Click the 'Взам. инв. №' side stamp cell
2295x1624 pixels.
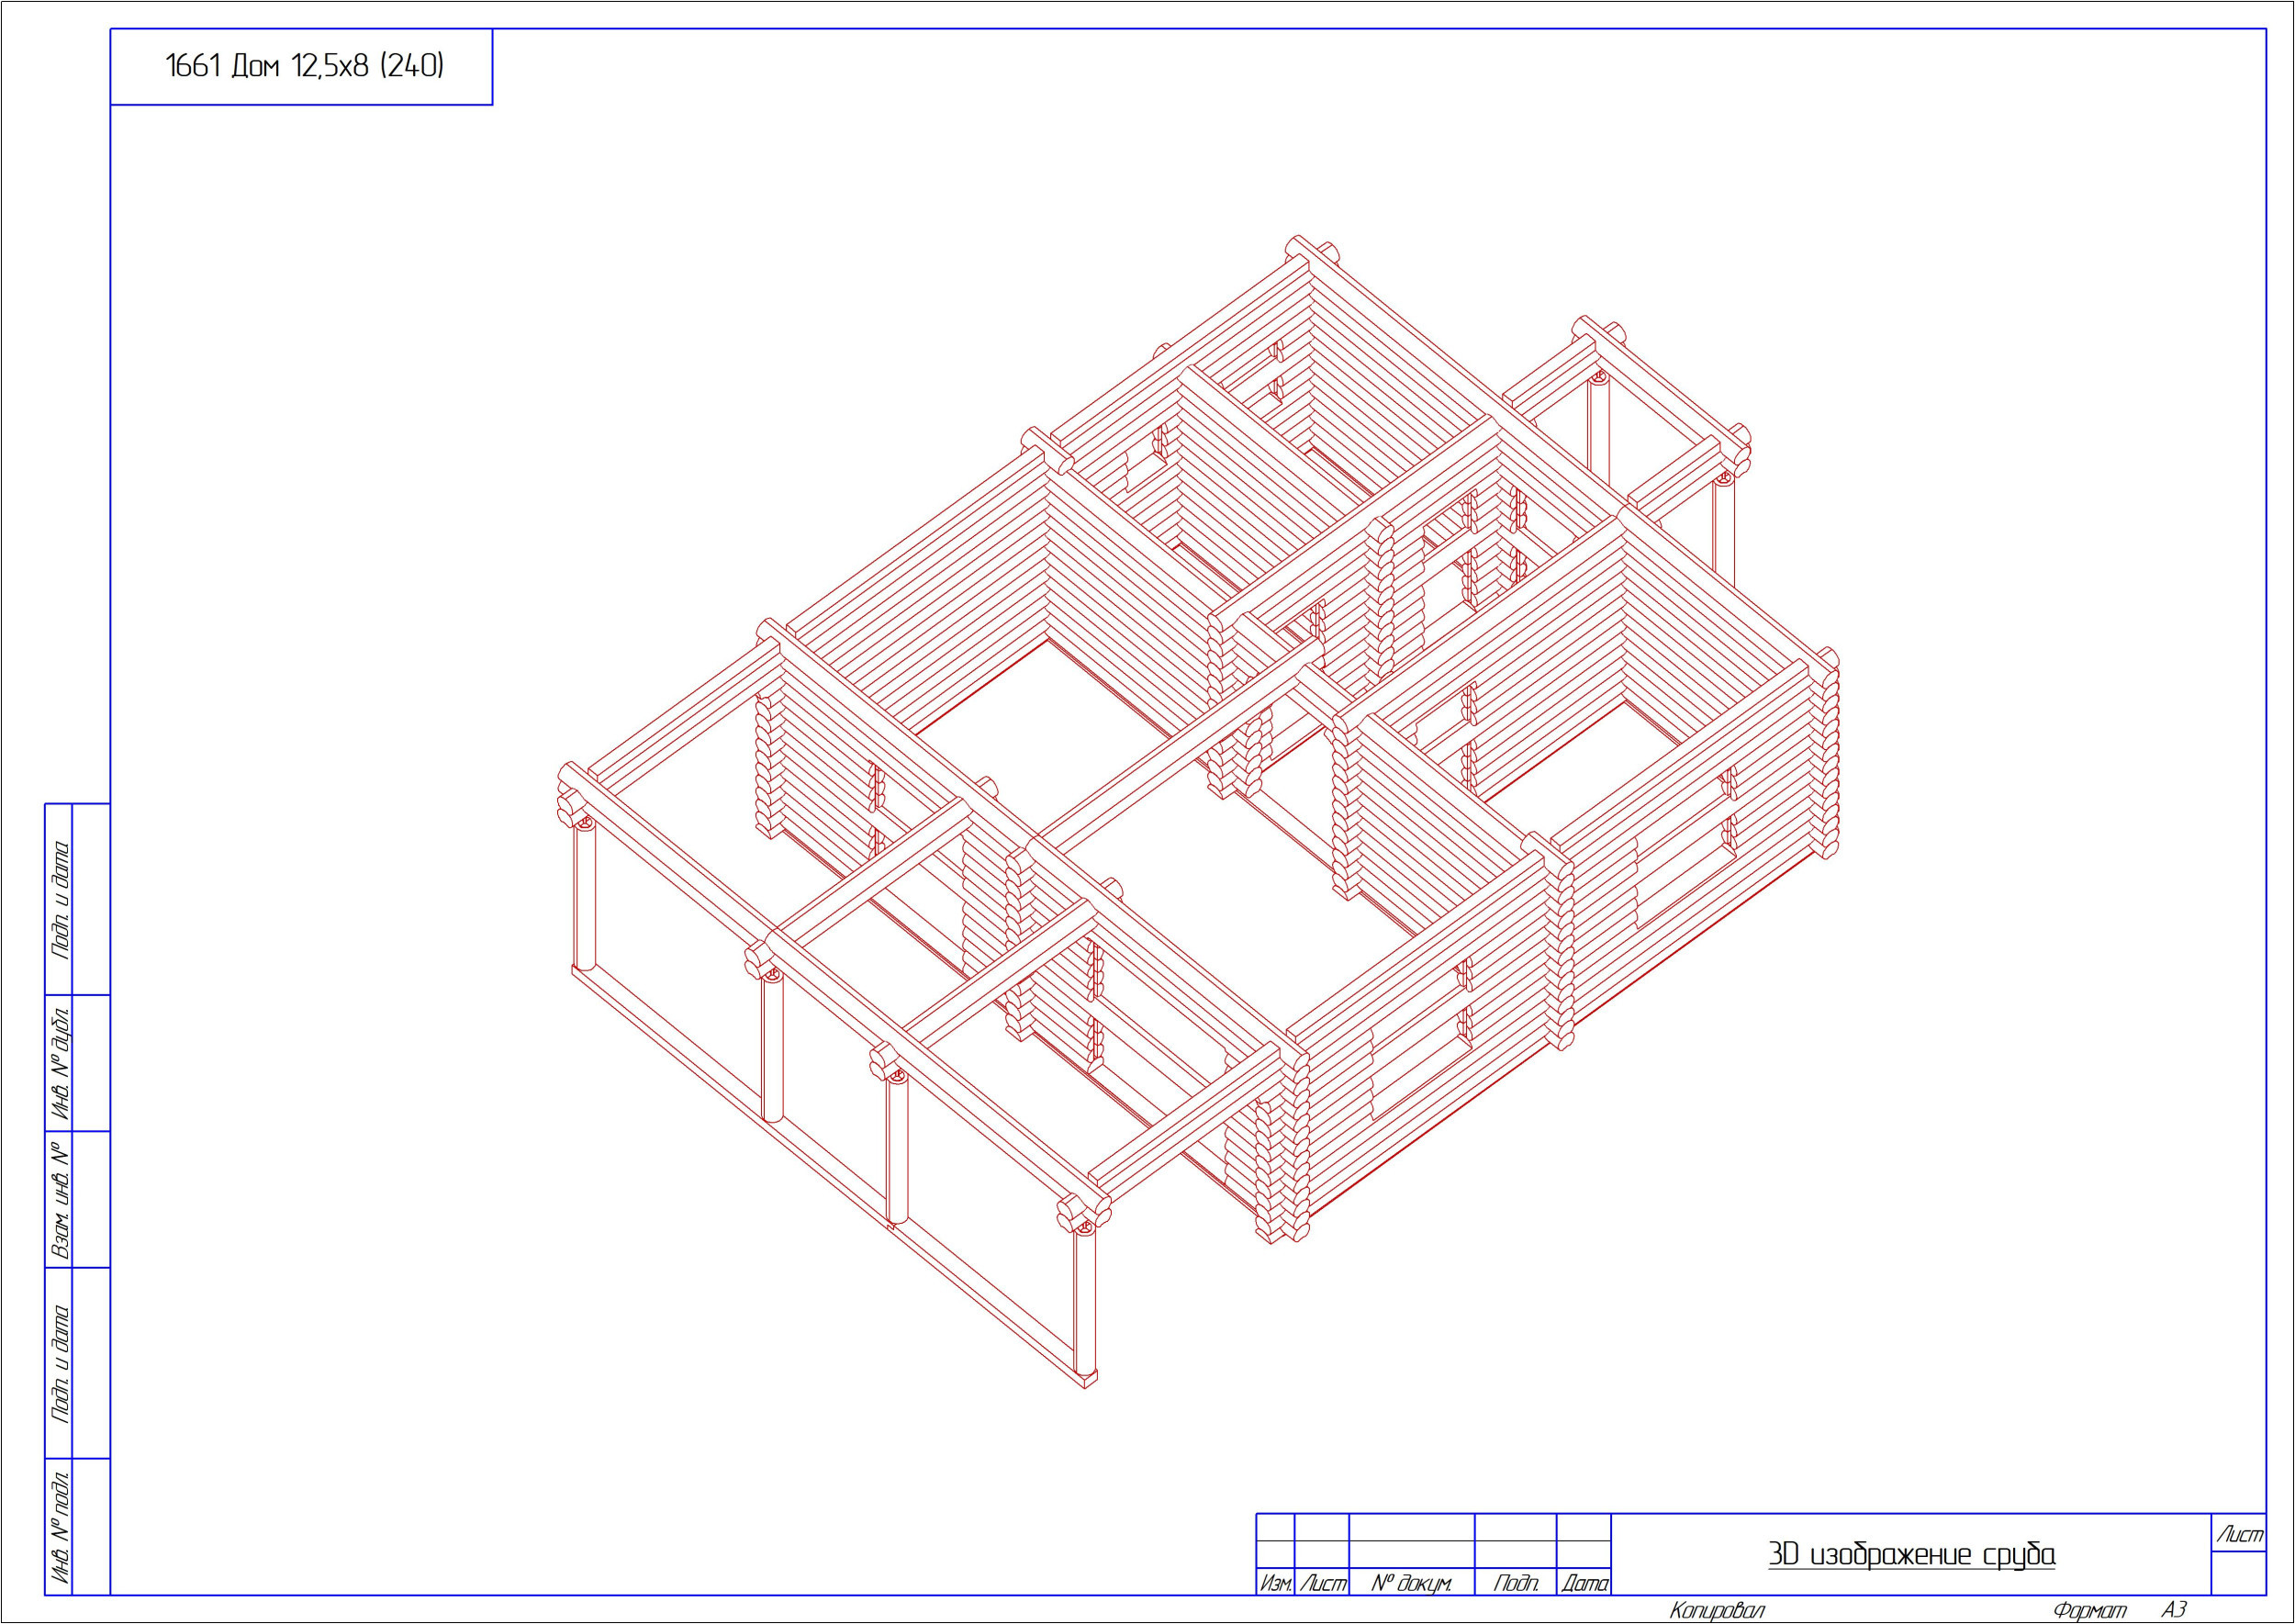(60, 1199)
